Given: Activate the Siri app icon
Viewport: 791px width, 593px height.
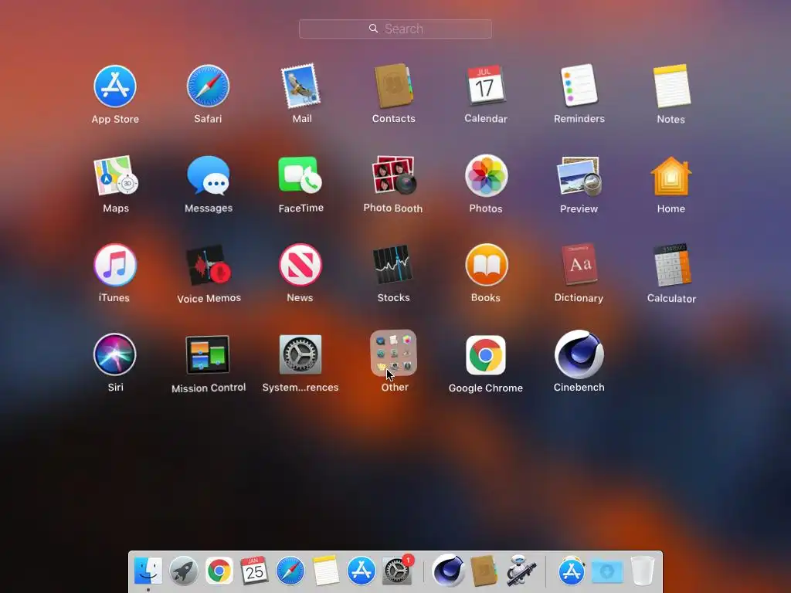Looking at the screenshot, I should click(115, 354).
